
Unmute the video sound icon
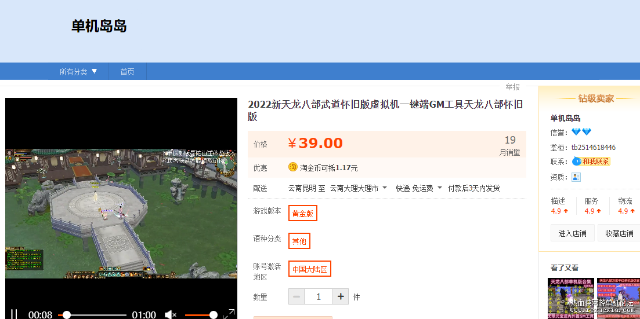(171, 314)
